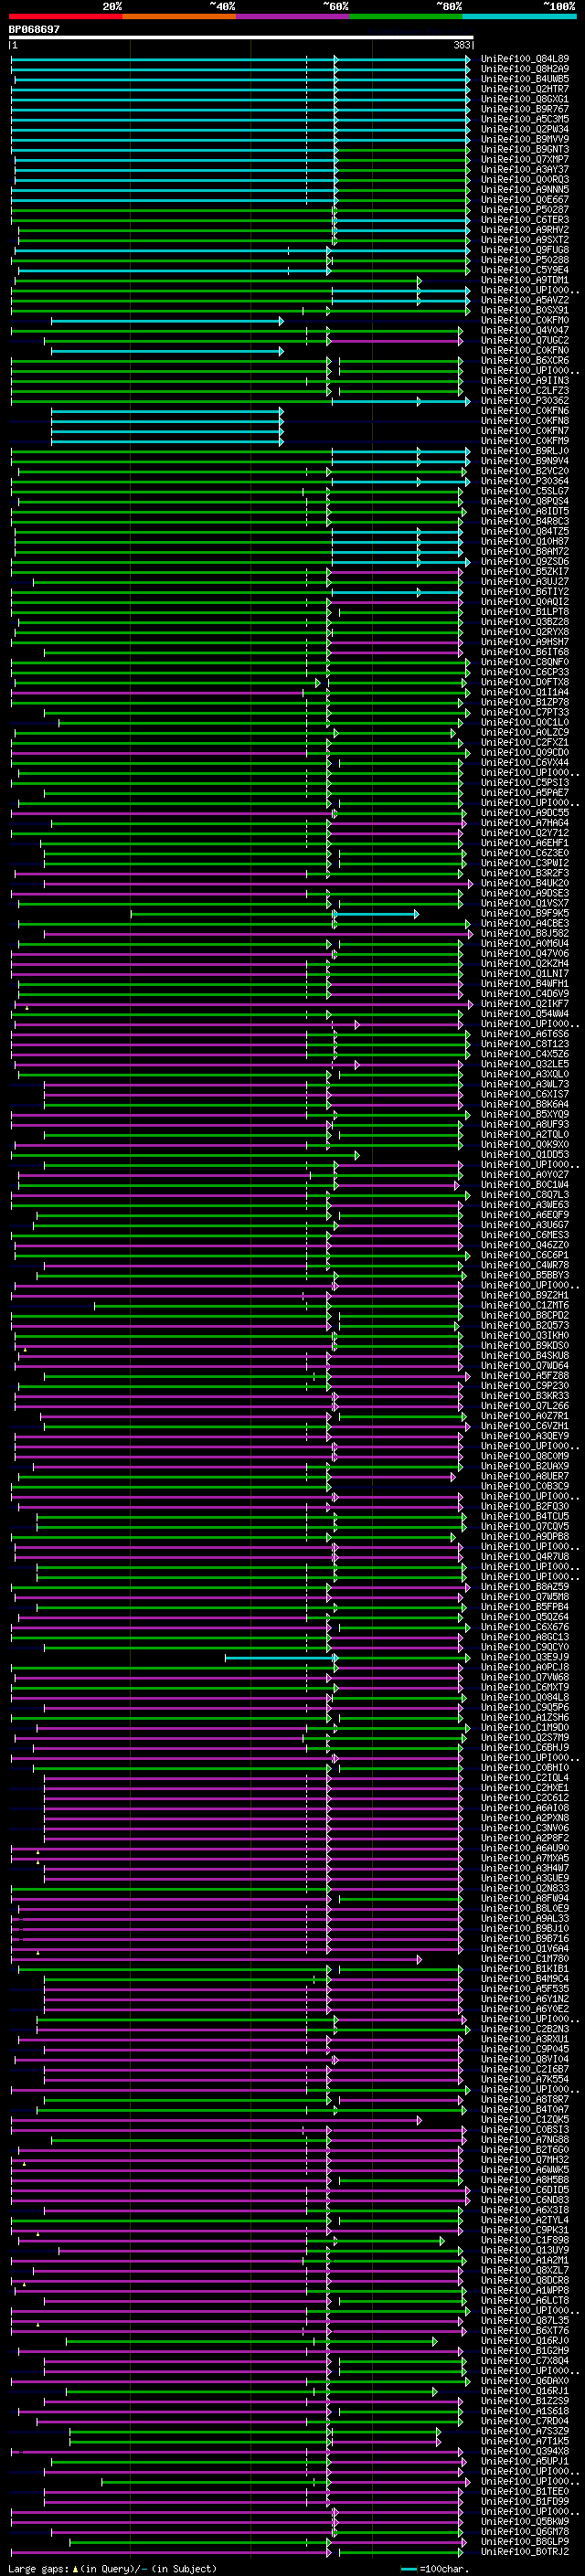The width and height of the screenshot is (585, 2576).
Task: Open hit UniRef100_C1ZQK5
Action: [x=525, y=2120]
